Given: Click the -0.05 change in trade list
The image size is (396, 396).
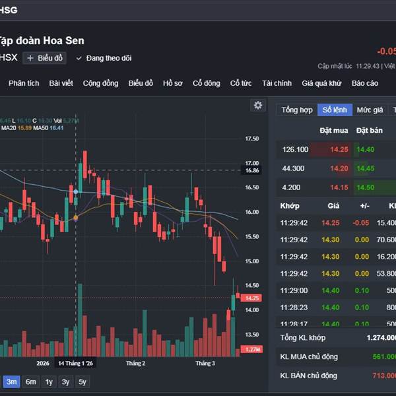Looking at the screenshot, I should pyautogui.click(x=360, y=223).
